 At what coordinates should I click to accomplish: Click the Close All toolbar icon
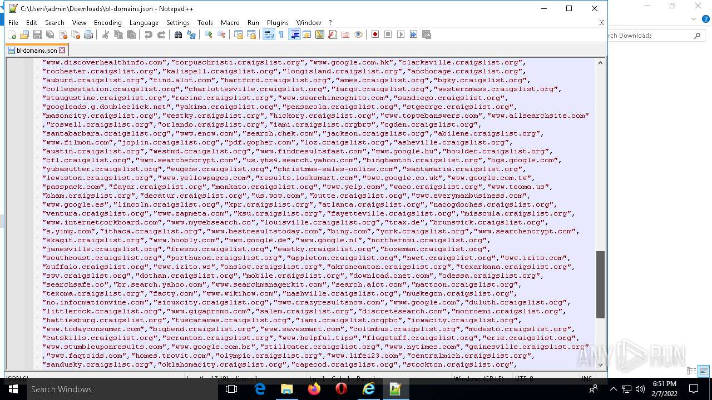tap(76, 34)
